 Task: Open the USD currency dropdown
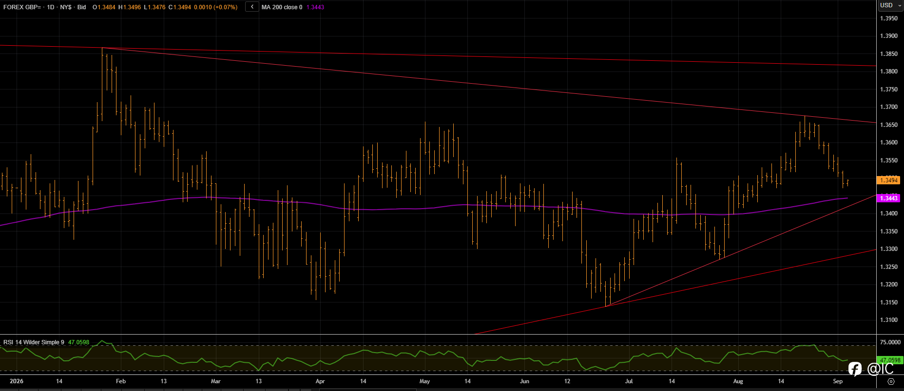click(x=891, y=5)
